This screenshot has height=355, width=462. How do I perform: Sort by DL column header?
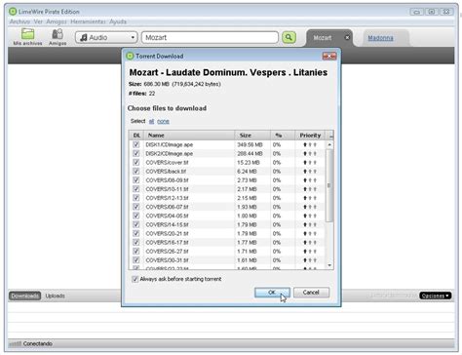136,136
